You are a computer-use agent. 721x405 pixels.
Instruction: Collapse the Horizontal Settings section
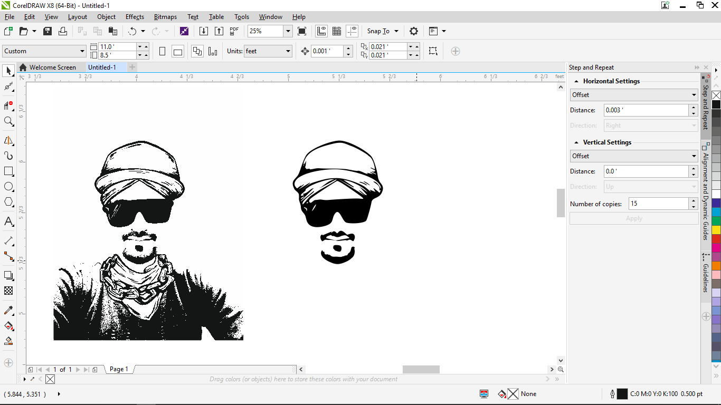[576, 81]
